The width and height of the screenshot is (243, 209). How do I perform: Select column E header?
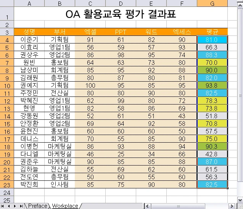point(151,3)
